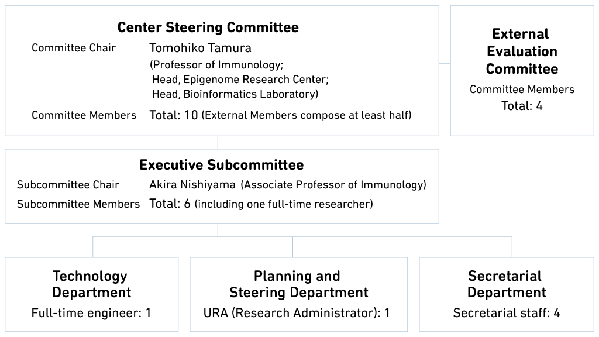Click the Head, Epigenome Research Center text
This screenshot has height=337, width=599.
(240, 79)
